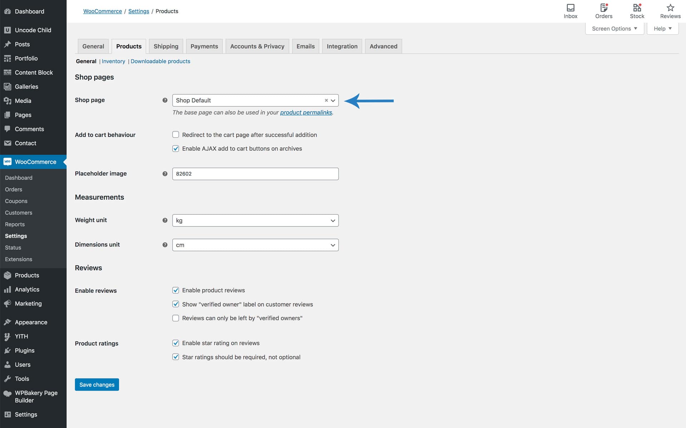Enable redirect to cart page checkbox
This screenshot has height=428, width=686.
[175, 135]
